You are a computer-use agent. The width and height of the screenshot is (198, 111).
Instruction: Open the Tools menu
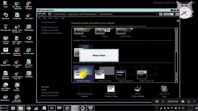click(x=56, y=18)
